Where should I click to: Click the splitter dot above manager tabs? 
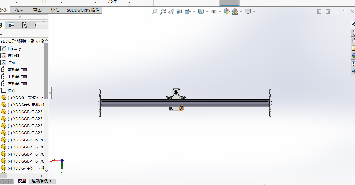click(20, 17)
